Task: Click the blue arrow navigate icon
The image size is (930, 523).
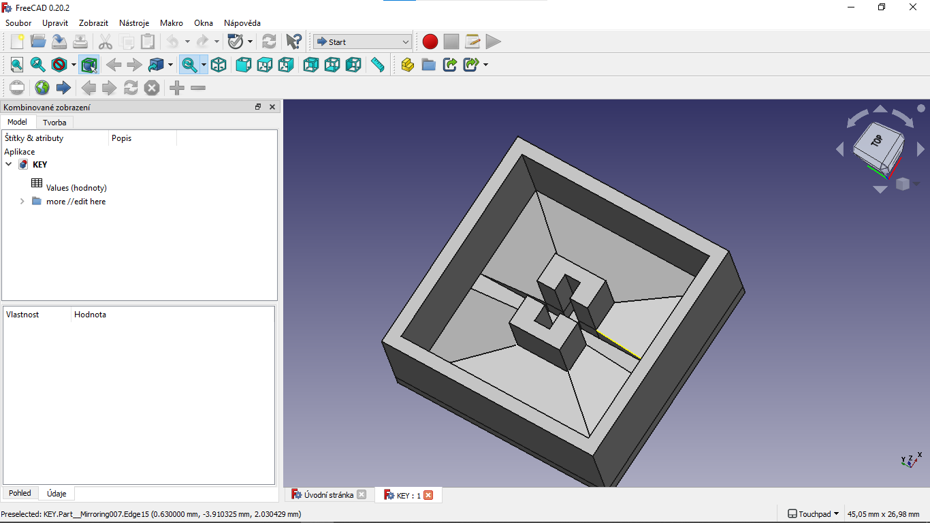Action: tap(63, 88)
